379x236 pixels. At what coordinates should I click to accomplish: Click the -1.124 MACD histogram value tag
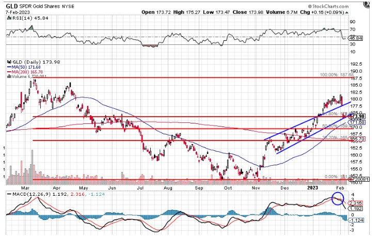(357, 219)
